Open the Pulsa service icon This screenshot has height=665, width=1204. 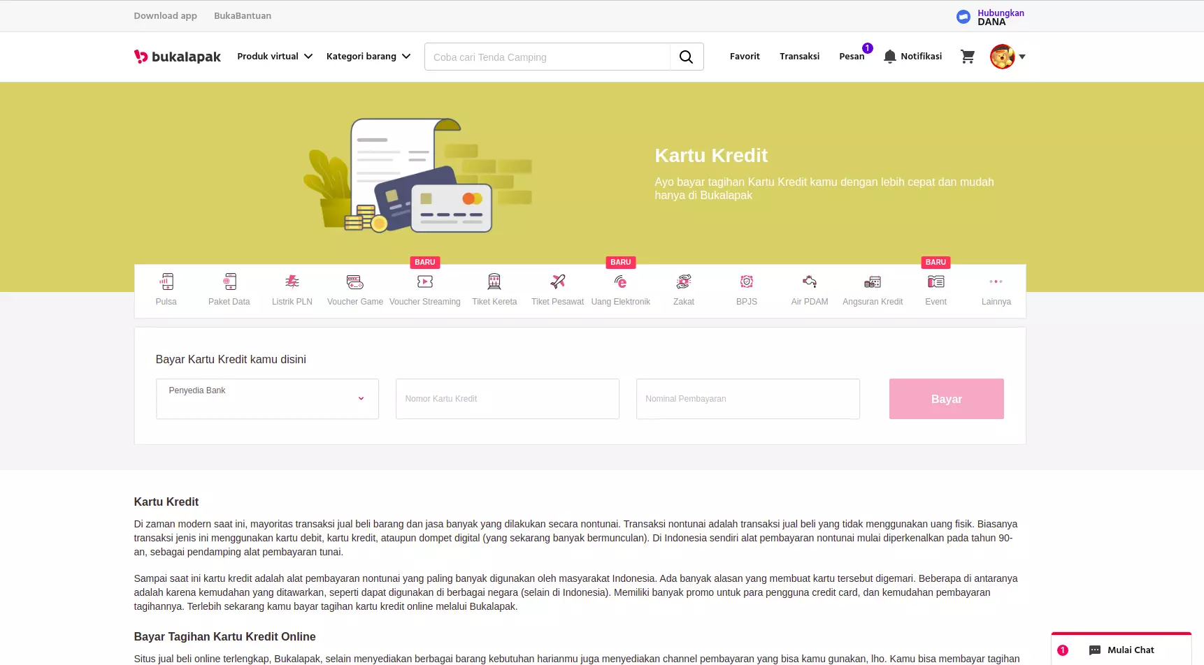tap(166, 282)
